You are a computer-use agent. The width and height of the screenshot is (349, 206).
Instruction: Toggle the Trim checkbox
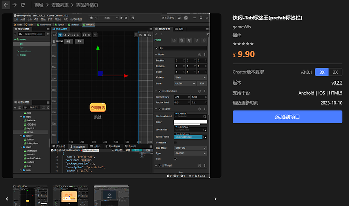pyautogui.click(x=175, y=159)
